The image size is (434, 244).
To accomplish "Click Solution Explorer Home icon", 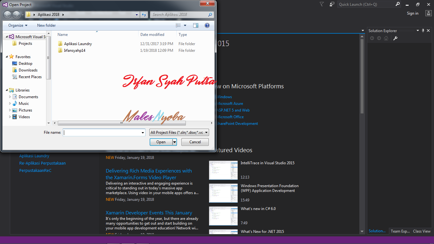I will 386,38.
